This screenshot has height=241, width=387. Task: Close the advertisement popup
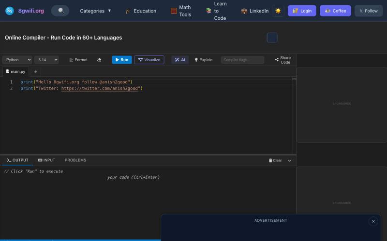pyautogui.click(x=373, y=221)
